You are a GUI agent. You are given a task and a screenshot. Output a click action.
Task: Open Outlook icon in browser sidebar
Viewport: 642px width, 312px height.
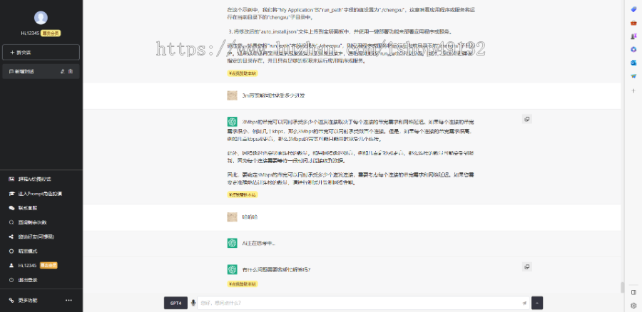[633, 63]
